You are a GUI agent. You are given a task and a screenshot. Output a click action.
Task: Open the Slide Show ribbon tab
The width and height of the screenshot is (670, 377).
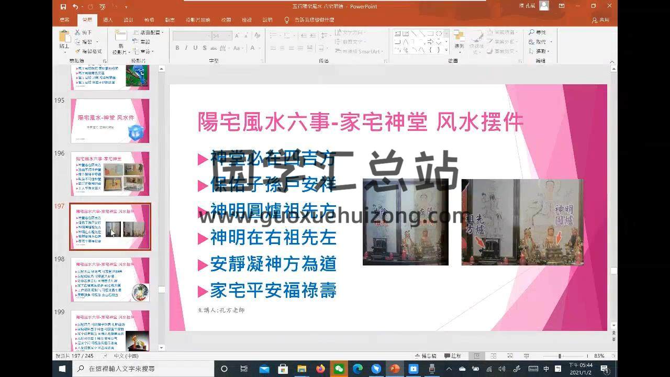pos(197,20)
